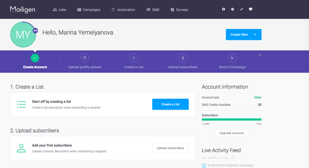Select the Send a Campaign step icon
The width and height of the screenshot is (309, 168).
click(x=232, y=58)
